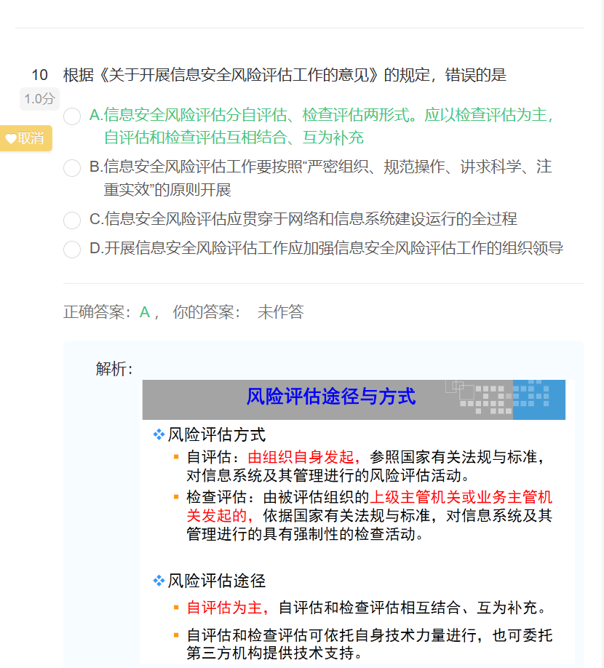The height and width of the screenshot is (668, 604).
Task: Click the 1.0分 score badge
Action: click(39, 99)
